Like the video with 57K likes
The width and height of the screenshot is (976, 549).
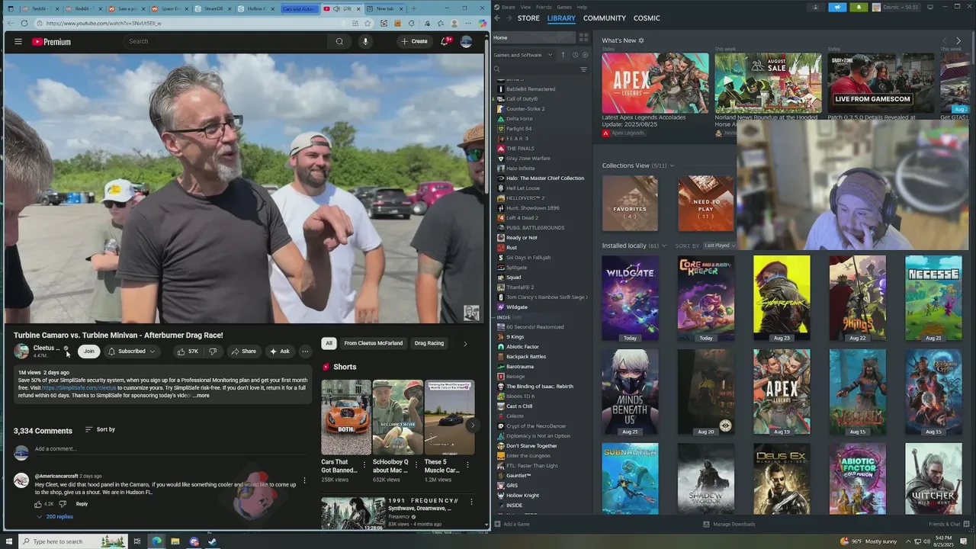[188, 352]
